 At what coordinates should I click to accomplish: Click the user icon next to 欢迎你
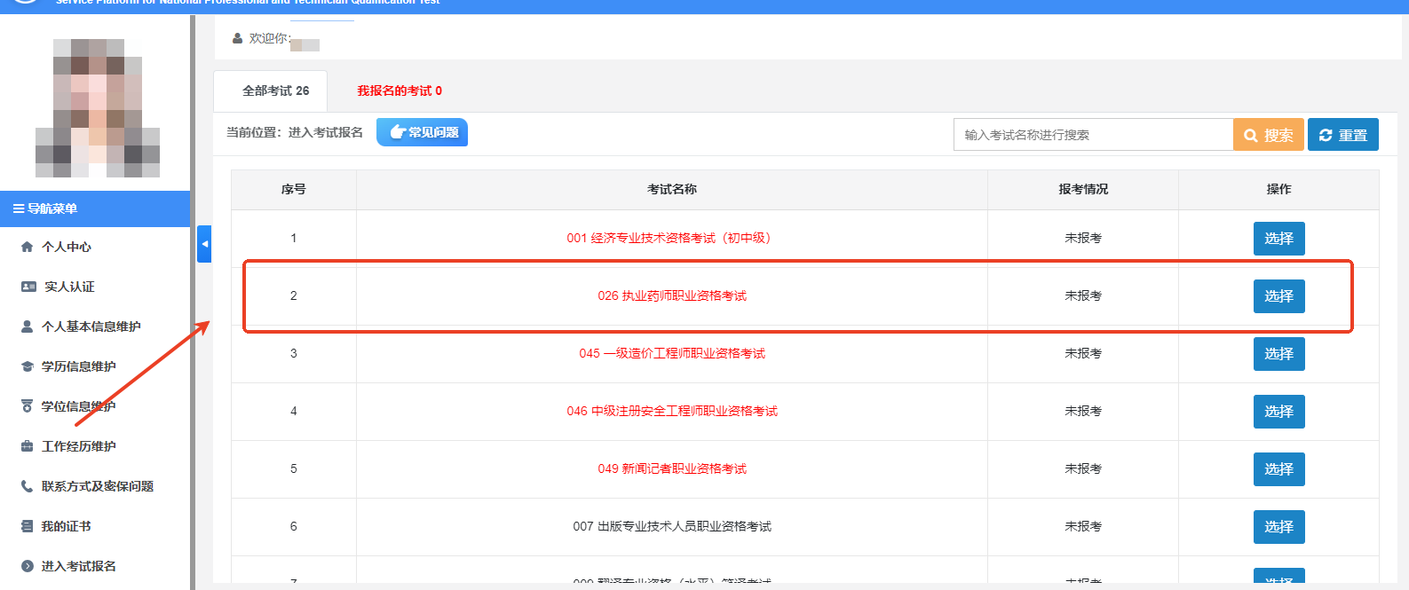(x=237, y=38)
